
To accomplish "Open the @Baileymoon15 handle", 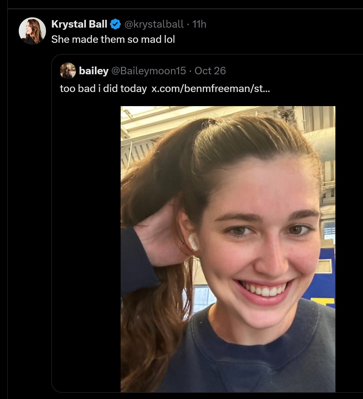I will pyautogui.click(x=149, y=71).
